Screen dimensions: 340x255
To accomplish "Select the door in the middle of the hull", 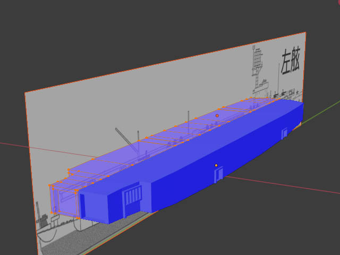I will point(218,175).
